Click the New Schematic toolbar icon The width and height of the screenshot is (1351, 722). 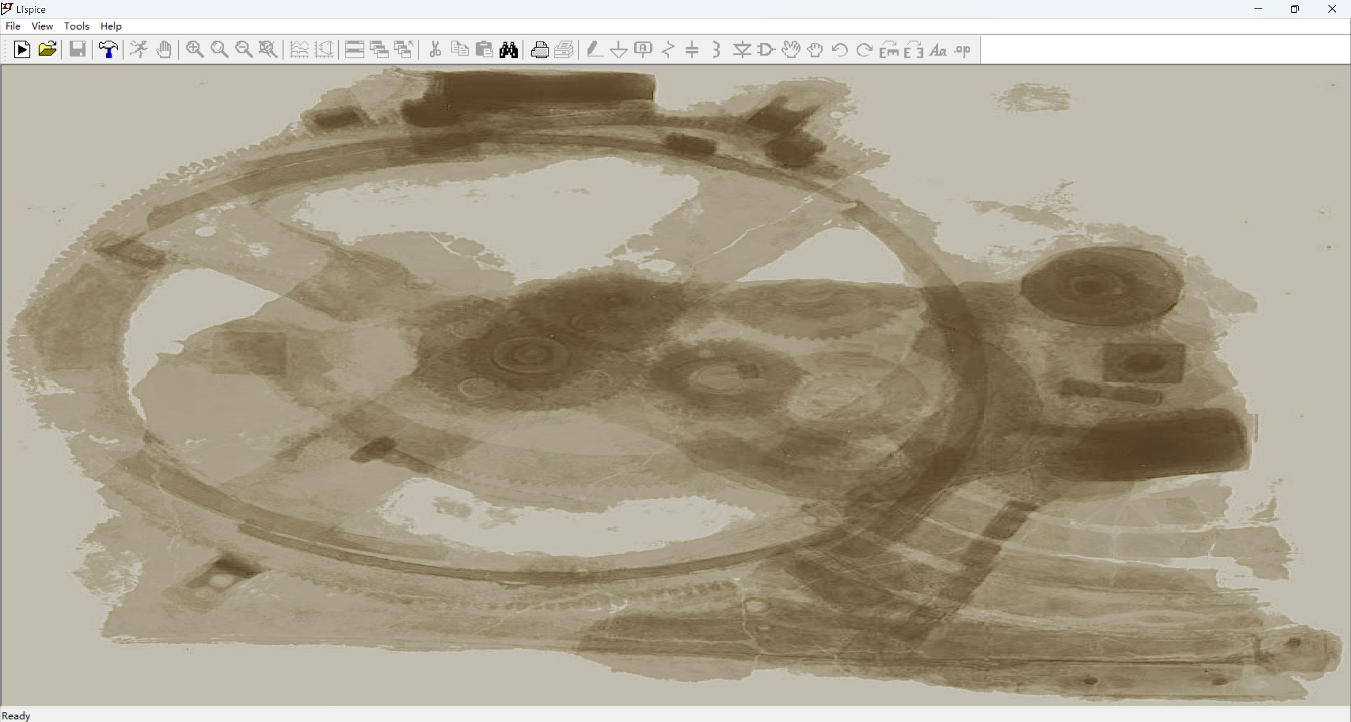click(x=22, y=50)
